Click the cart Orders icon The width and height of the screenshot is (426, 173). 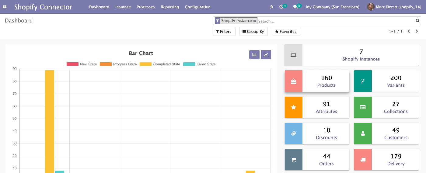tap(294, 160)
